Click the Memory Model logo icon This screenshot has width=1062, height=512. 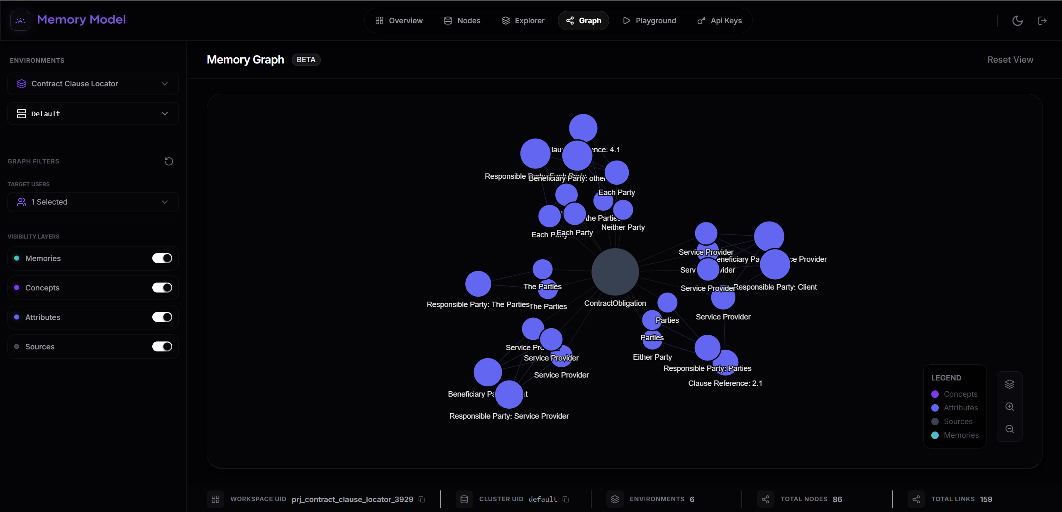pyautogui.click(x=20, y=20)
